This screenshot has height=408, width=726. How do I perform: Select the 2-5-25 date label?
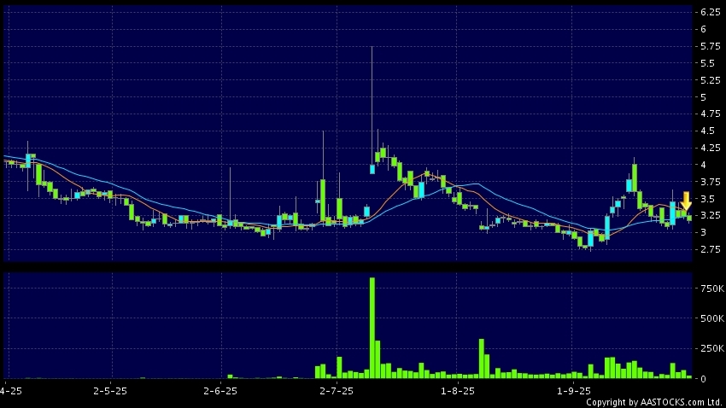pos(109,391)
